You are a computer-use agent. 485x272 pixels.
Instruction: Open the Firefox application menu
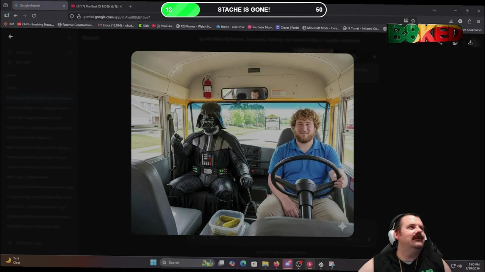479,21
